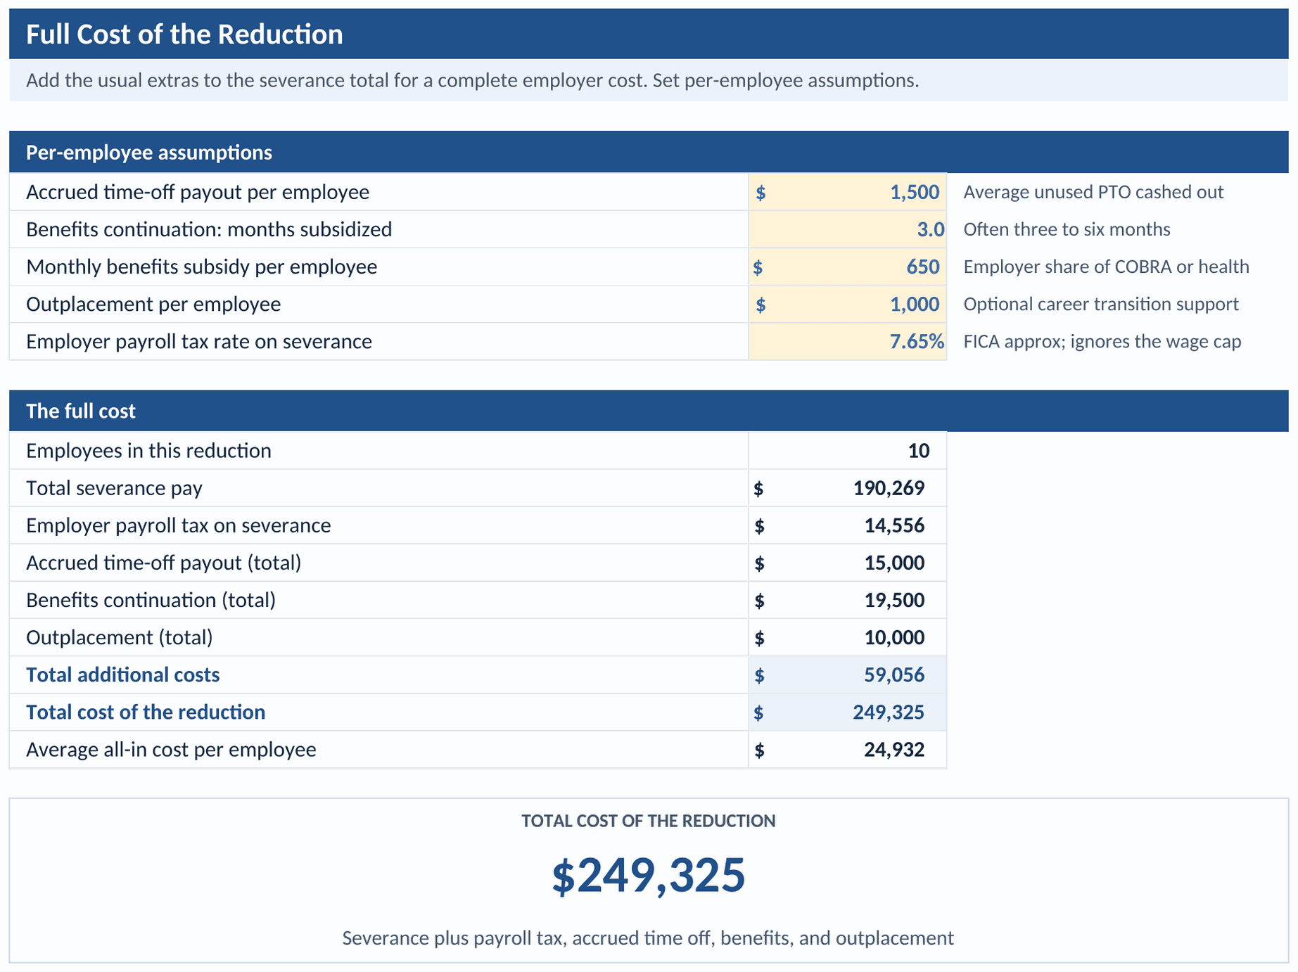Click the 'Total additional costs' label
Viewport: 1298px width, 972px height.
[x=122, y=674]
